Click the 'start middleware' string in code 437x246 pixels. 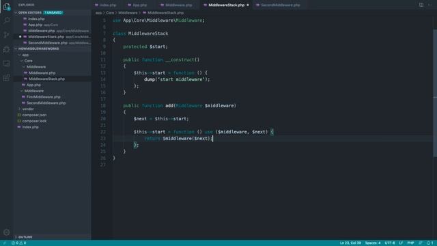tap(181, 79)
